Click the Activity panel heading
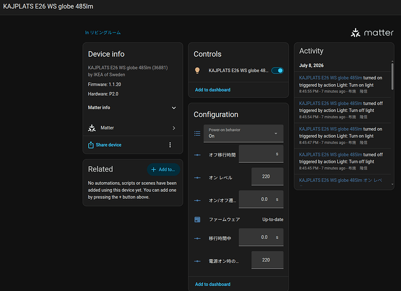The width and height of the screenshot is (401, 291). 312,51
